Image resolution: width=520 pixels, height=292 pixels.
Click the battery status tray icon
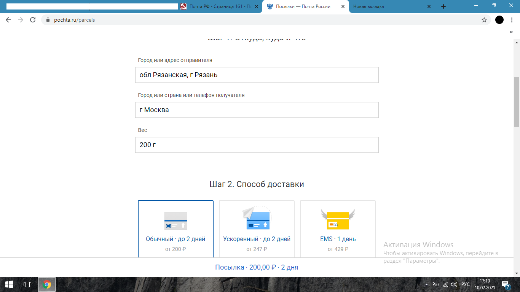point(436,284)
